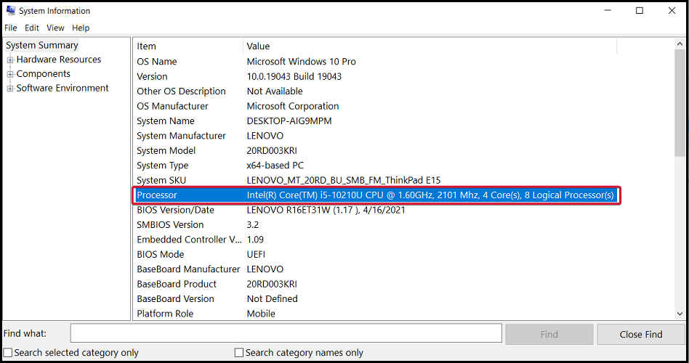Click the scrollbar down arrow

click(x=680, y=314)
